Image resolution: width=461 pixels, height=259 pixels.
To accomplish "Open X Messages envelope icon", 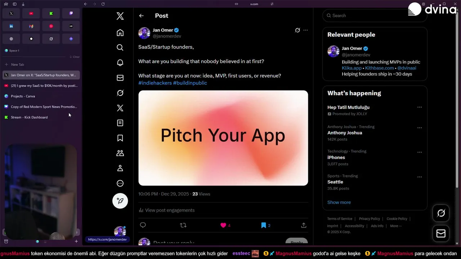I will (120, 78).
